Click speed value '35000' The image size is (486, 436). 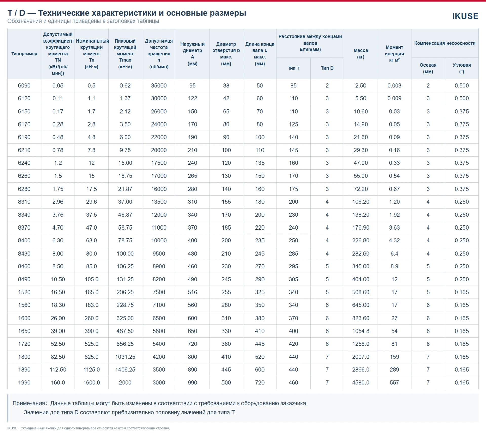159,86
